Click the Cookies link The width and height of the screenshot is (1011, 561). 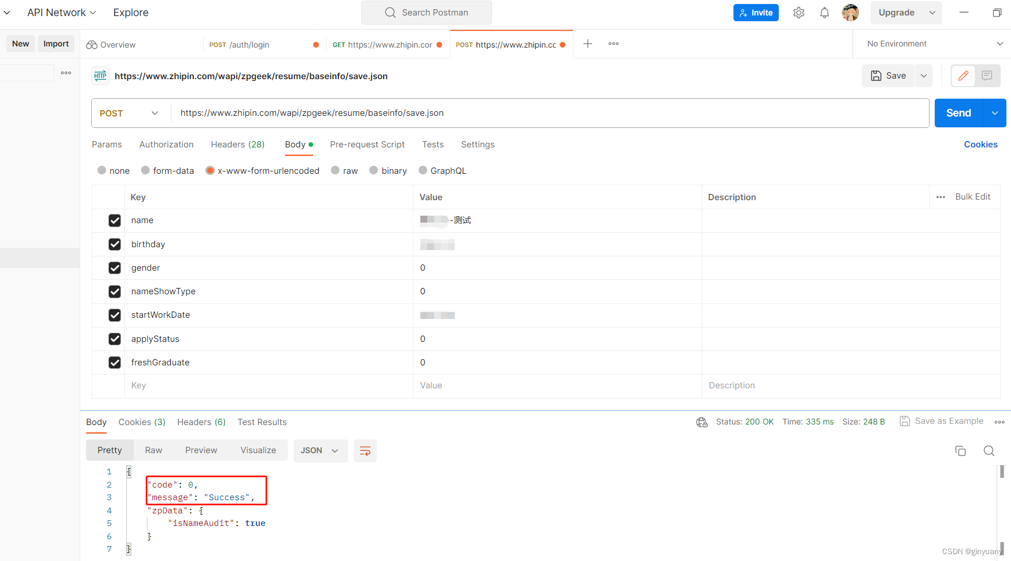(x=981, y=145)
